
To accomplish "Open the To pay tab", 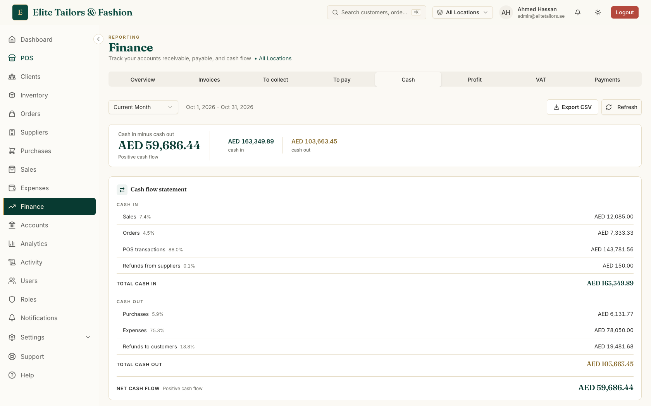I will pyautogui.click(x=342, y=80).
